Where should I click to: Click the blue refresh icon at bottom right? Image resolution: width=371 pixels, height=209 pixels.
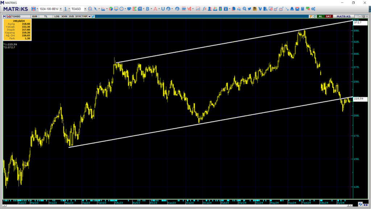click(360, 204)
